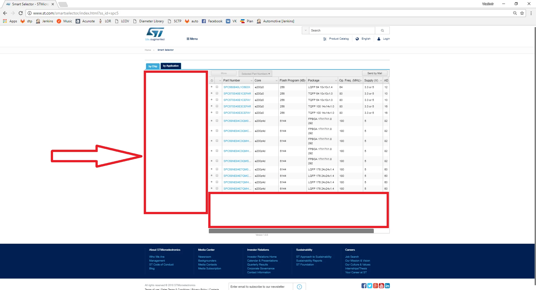Viewport: 536px width, 290px height.
Task: Select the Smart Selector browser tab
Action: tap(30, 4)
